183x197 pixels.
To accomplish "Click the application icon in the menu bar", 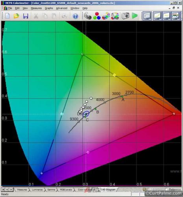I will point(6,8).
